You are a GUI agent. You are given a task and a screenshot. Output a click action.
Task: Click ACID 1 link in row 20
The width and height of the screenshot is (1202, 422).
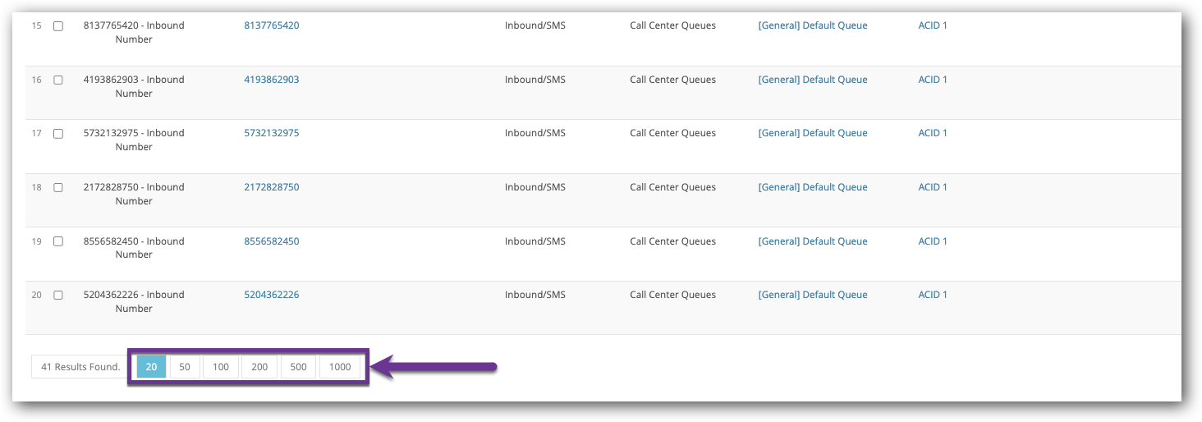pyautogui.click(x=933, y=295)
